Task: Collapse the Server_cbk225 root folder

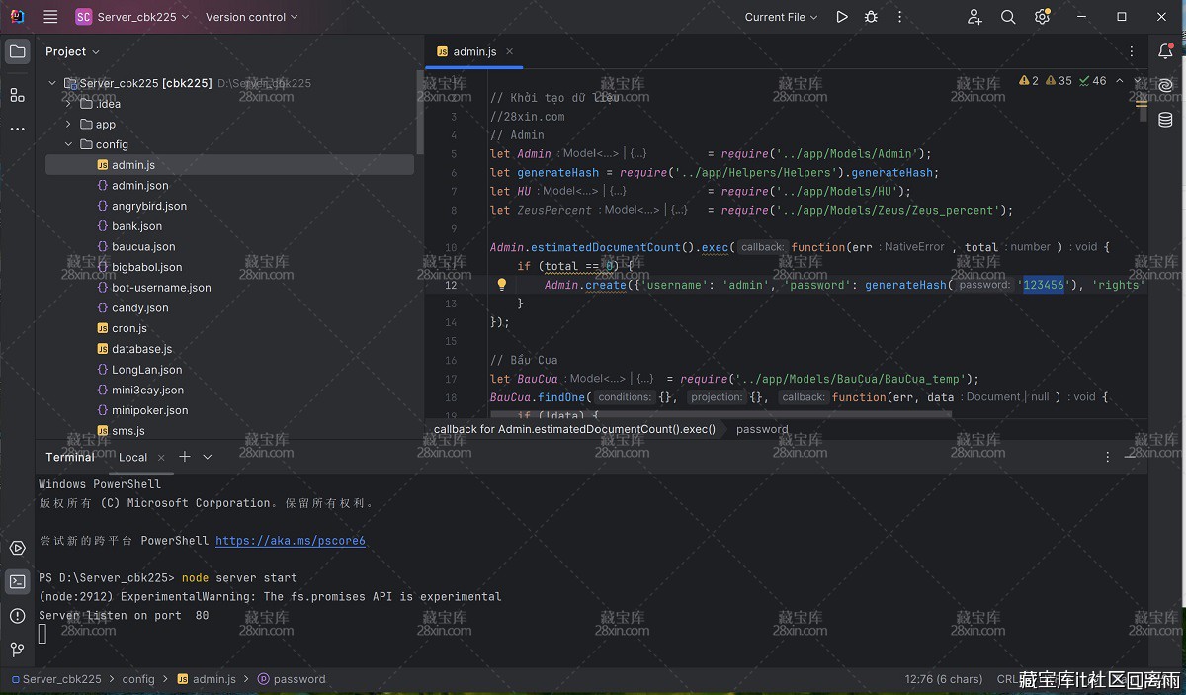Action: (x=52, y=83)
